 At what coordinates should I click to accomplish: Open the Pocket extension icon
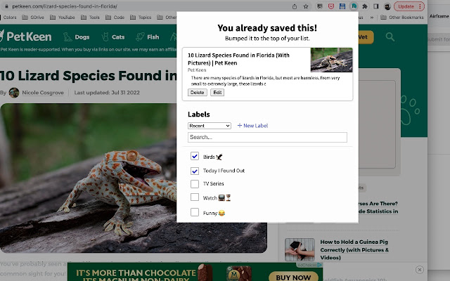(x=331, y=6)
